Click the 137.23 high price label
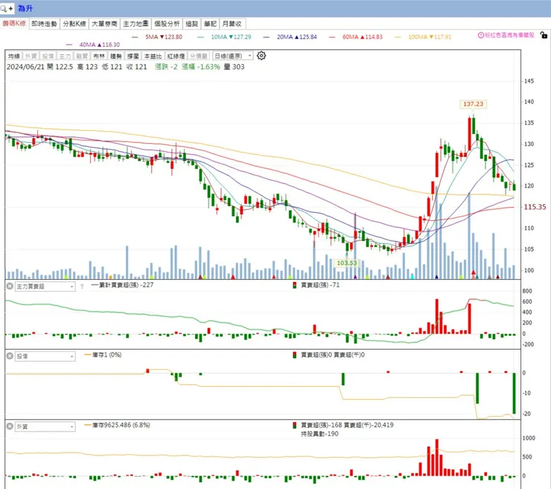Viewport: 551px width, 489px height. pyautogui.click(x=473, y=104)
